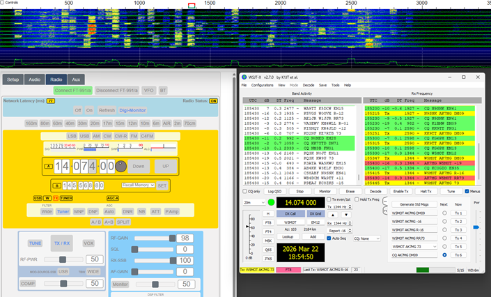This screenshot has height=297, width=491.
Task: Click the Q65 mode button
Action: [x=268, y=249]
